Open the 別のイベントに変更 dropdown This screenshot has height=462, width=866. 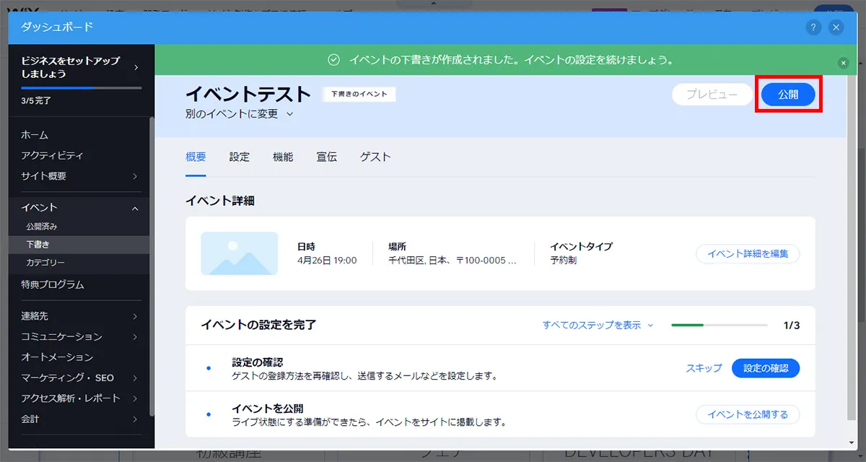coord(237,113)
